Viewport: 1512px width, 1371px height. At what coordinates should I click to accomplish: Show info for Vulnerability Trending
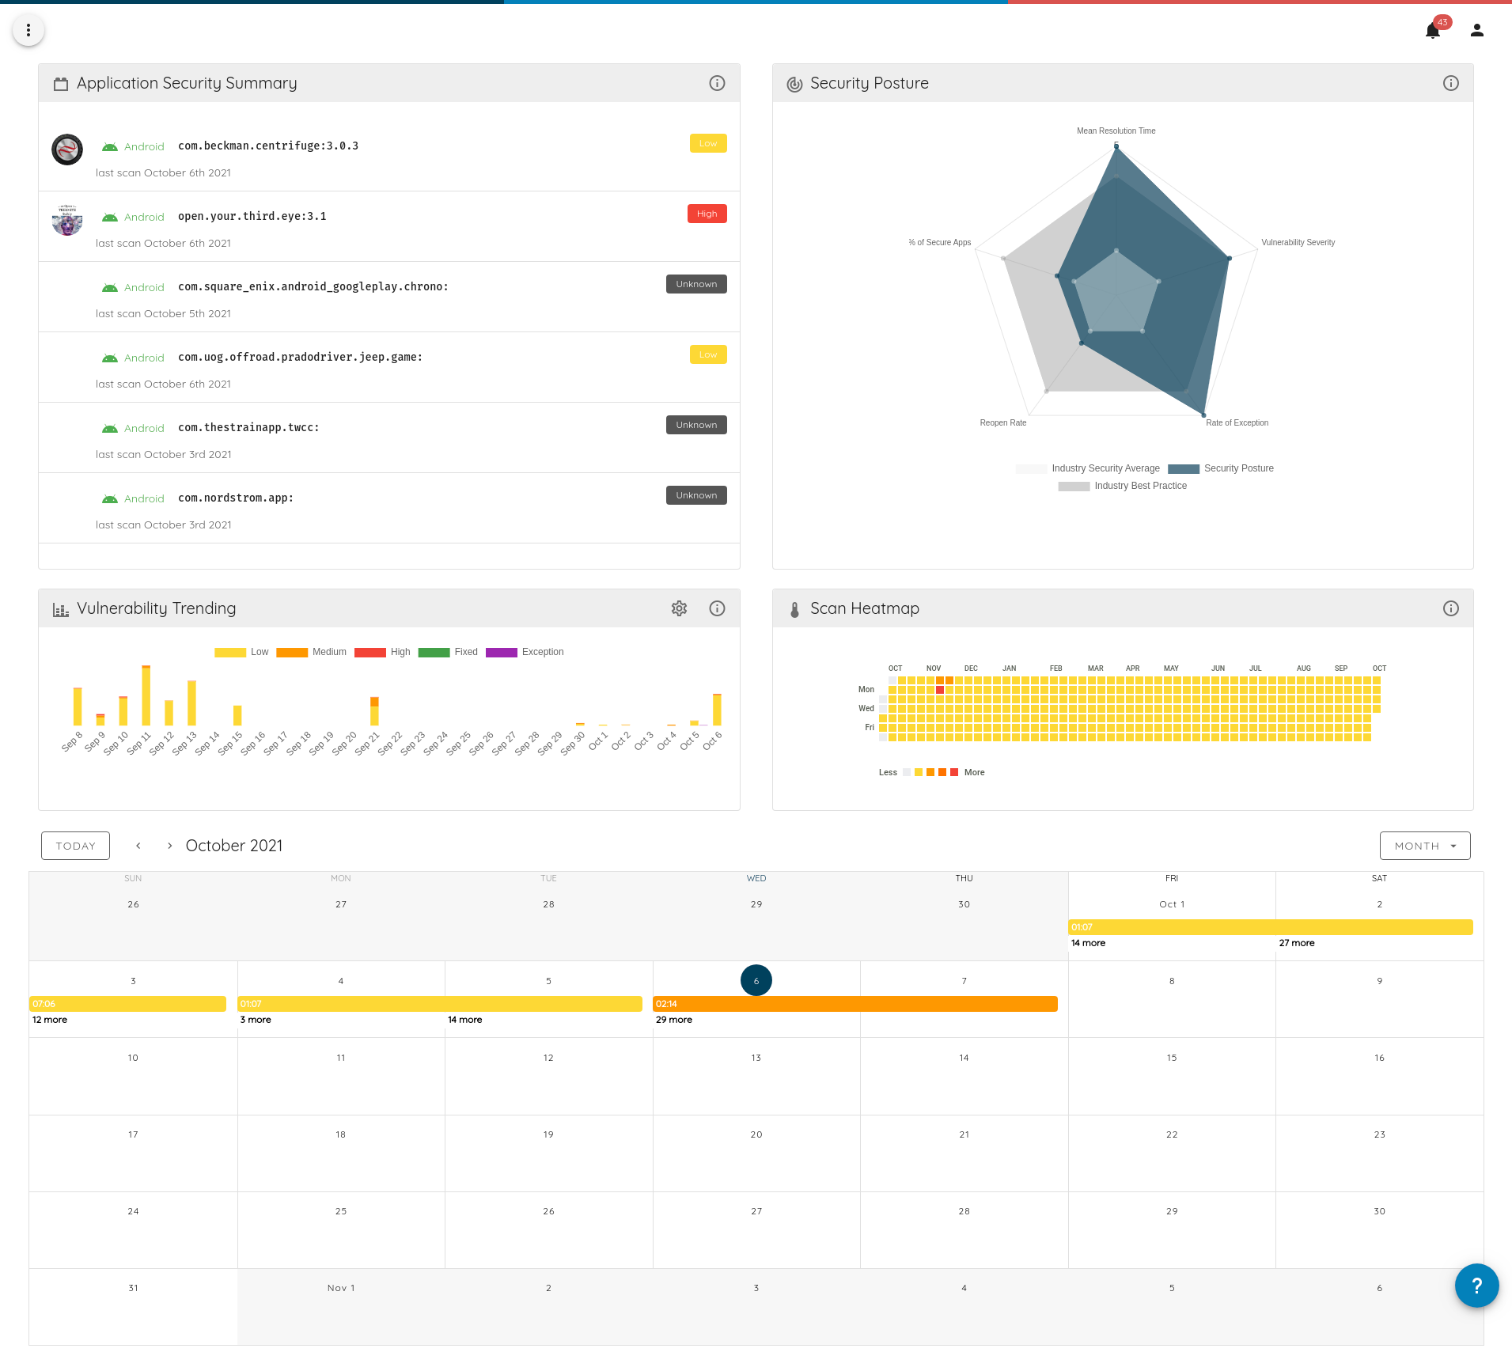tap(717, 608)
